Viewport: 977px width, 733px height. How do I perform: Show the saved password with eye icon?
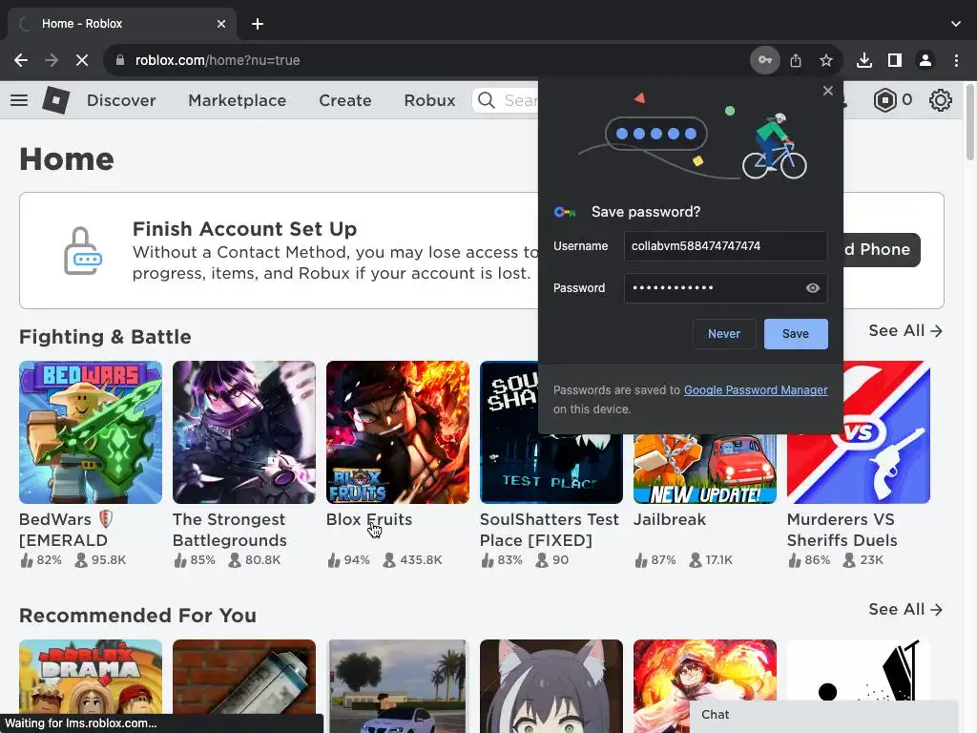coord(813,288)
